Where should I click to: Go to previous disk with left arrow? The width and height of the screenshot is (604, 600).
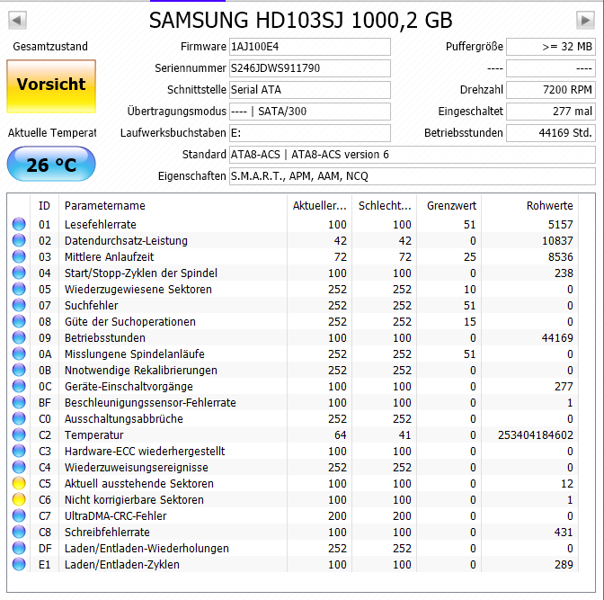point(17,20)
